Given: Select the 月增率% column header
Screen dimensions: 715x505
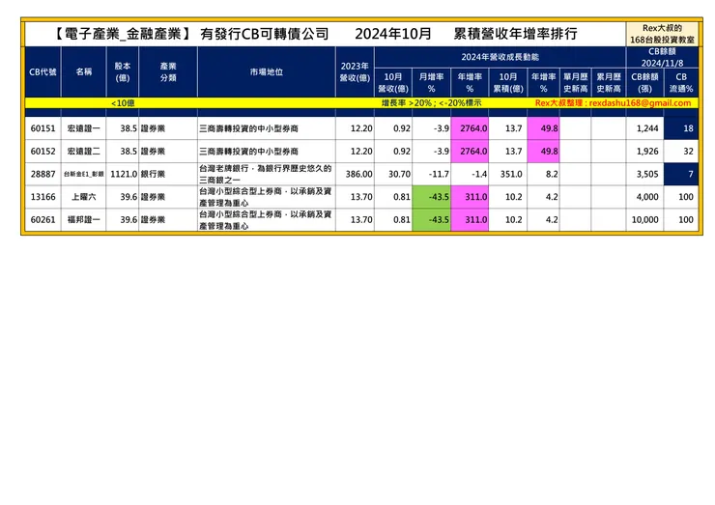Looking at the screenshot, I should click(x=431, y=82).
